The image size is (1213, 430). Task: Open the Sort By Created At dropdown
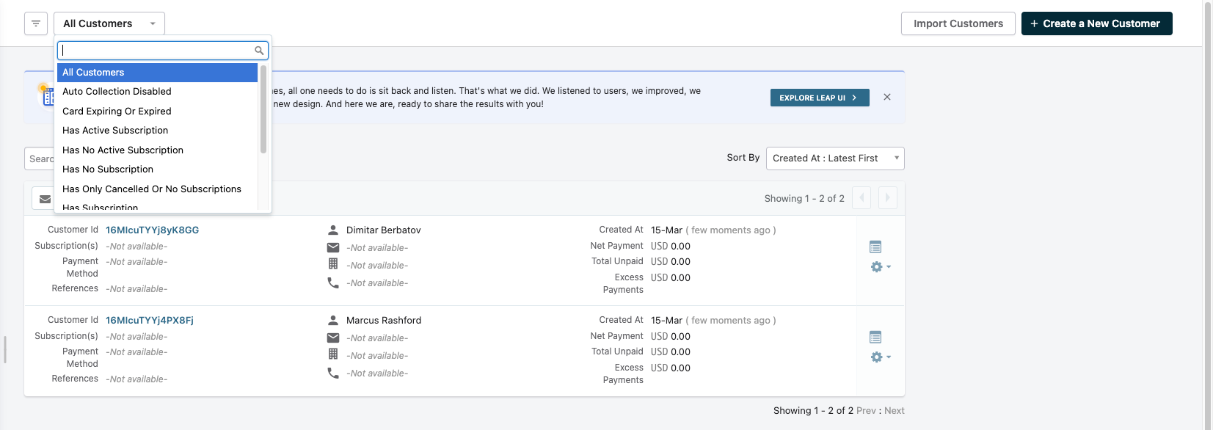tap(834, 158)
